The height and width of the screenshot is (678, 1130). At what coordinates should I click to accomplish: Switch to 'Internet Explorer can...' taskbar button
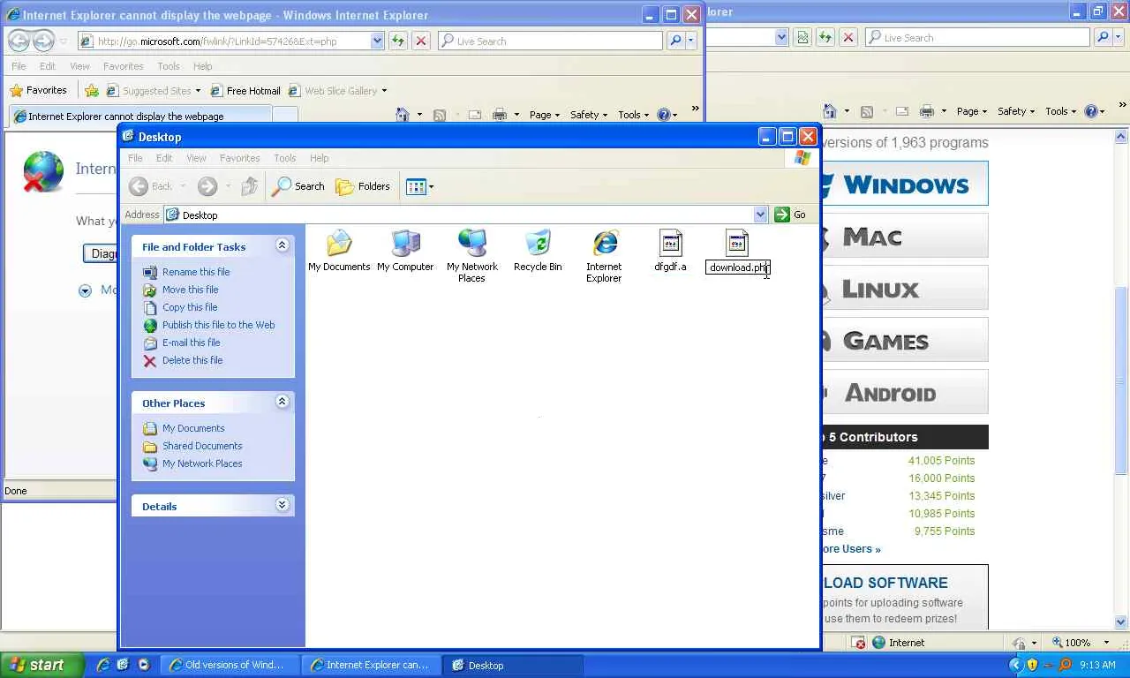(372, 665)
